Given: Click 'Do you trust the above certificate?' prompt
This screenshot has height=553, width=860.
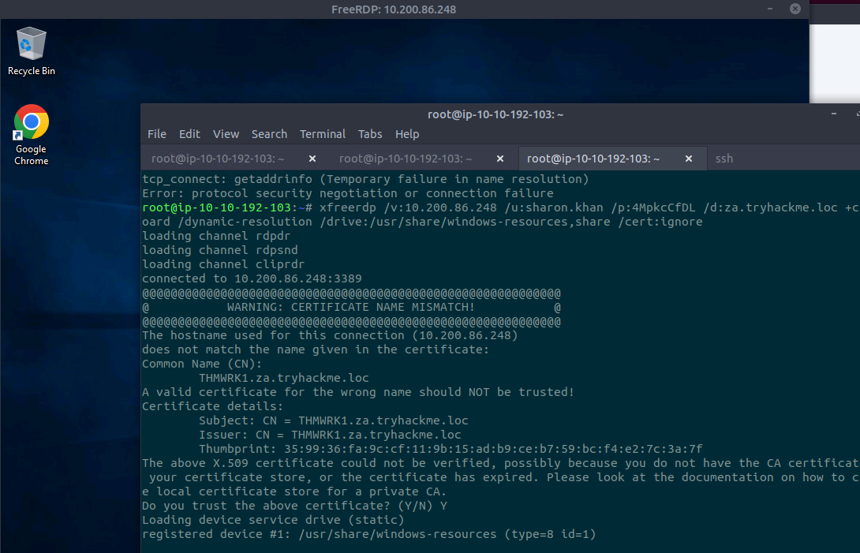Looking at the screenshot, I should [294, 506].
